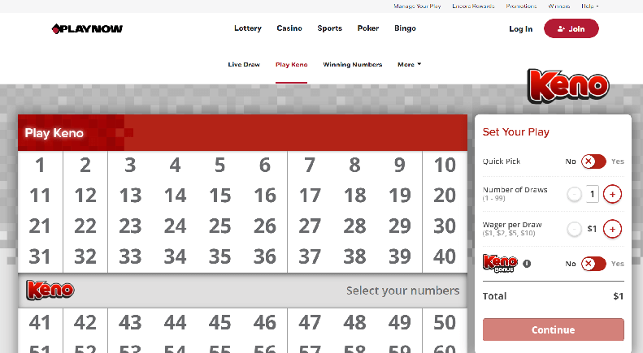Open the Lottery menu
The width and height of the screenshot is (643, 353).
tap(248, 28)
